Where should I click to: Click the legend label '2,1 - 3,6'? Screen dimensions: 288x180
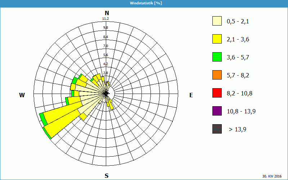238,40
